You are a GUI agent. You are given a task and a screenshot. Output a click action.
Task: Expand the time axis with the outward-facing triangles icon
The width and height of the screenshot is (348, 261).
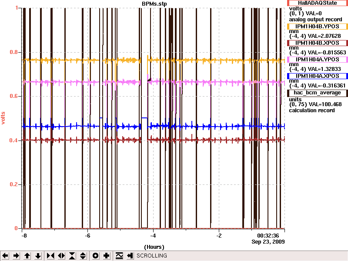[x=61, y=256]
